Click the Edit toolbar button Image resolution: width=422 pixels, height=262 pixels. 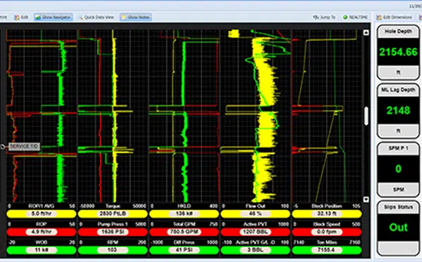point(22,17)
